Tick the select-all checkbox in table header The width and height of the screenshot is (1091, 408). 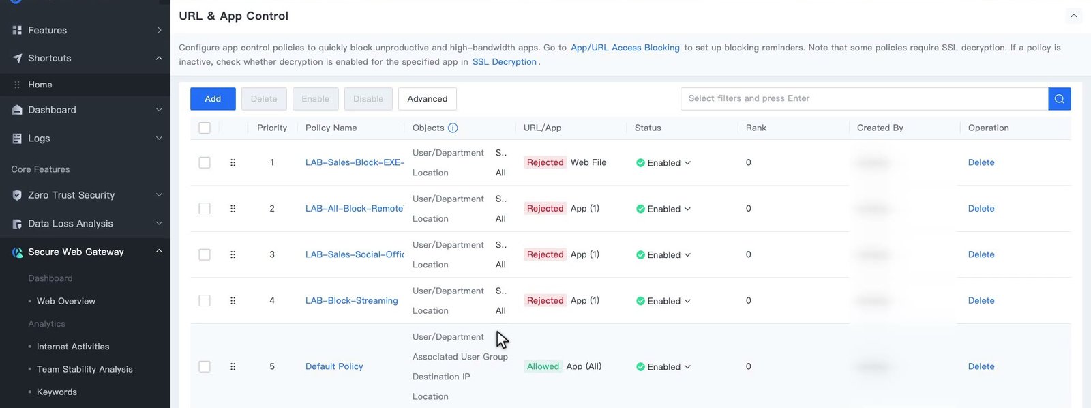[x=205, y=128]
